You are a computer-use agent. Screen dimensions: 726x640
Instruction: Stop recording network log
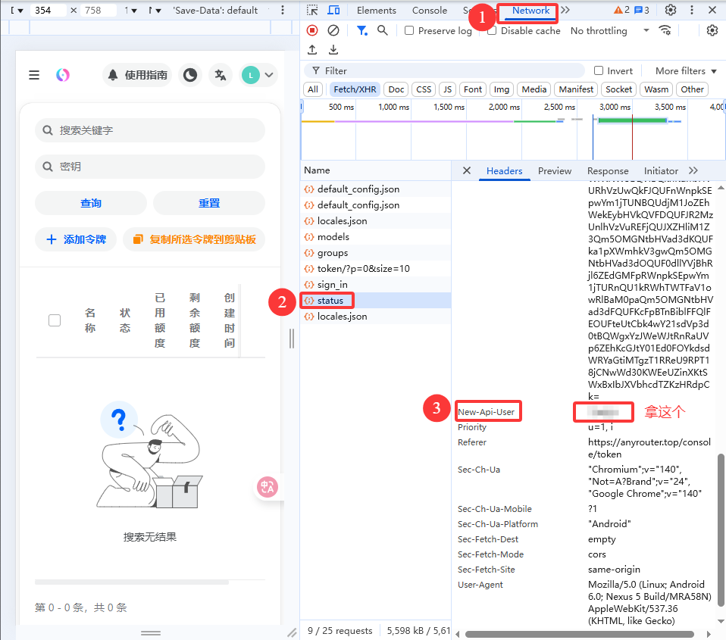[312, 30]
